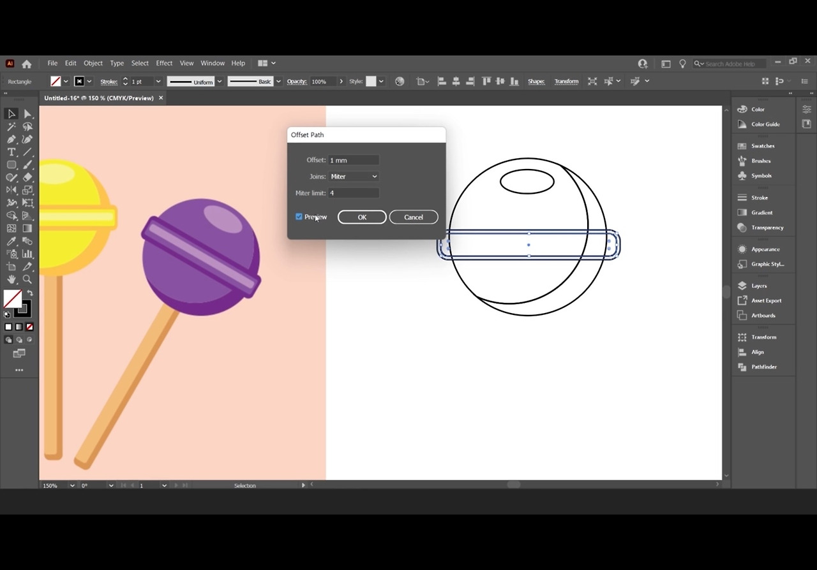The height and width of the screenshot is (570, 817).
Task: Open the Window menu
Action: pos(213,63)
